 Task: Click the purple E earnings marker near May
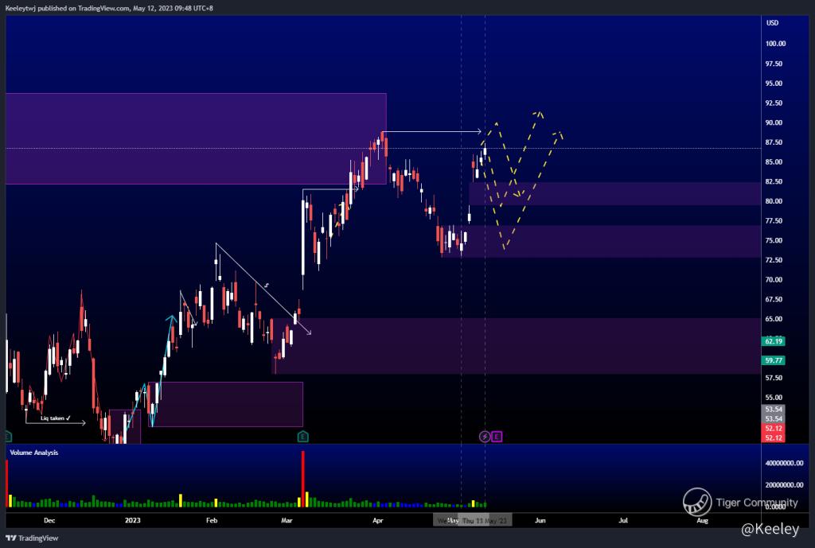497,437
